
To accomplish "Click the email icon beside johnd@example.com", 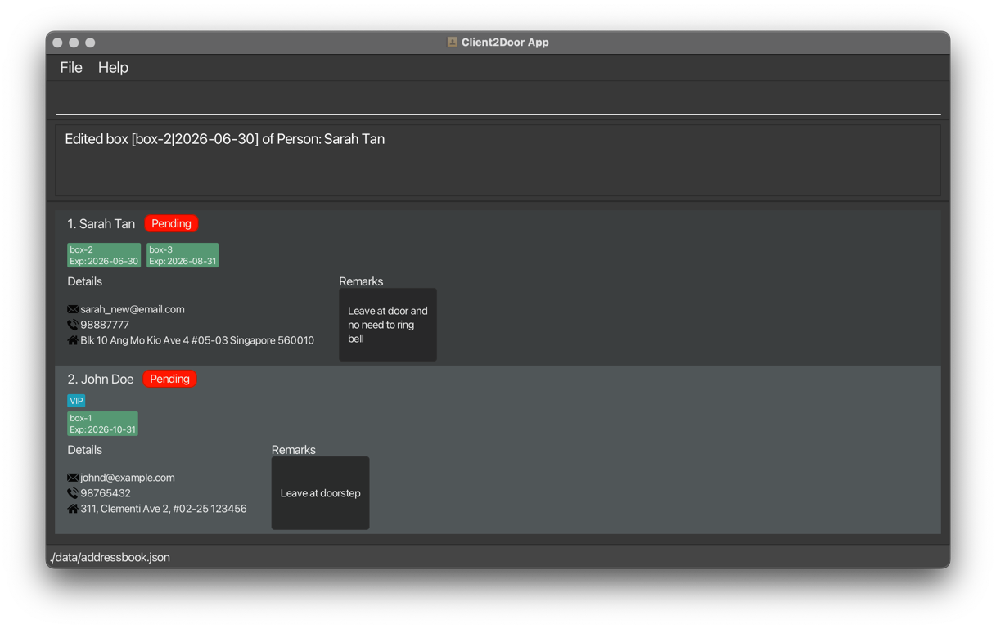I will pos(73,478).
